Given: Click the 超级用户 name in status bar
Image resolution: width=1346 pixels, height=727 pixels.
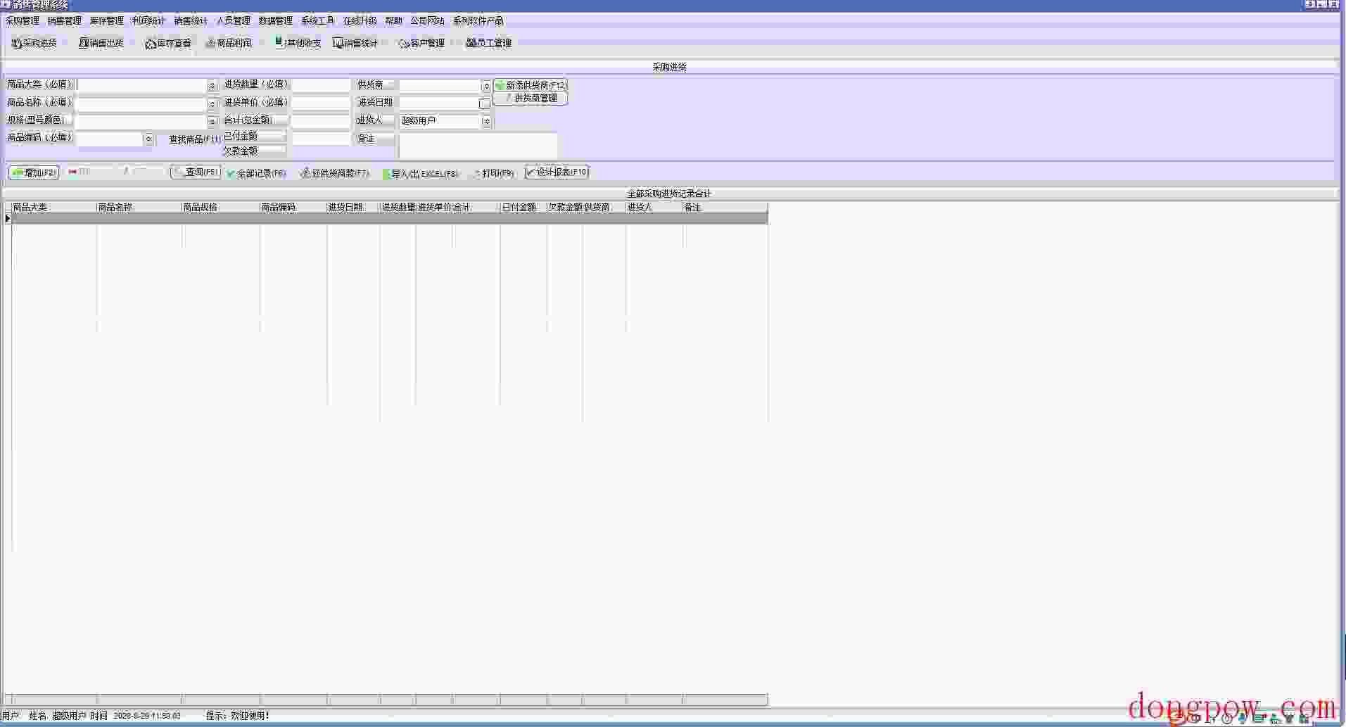Looking at the screenshot, I should click(x=69, y=716).
